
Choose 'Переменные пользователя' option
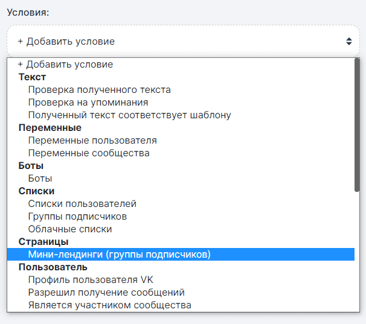tap(92, 141)
